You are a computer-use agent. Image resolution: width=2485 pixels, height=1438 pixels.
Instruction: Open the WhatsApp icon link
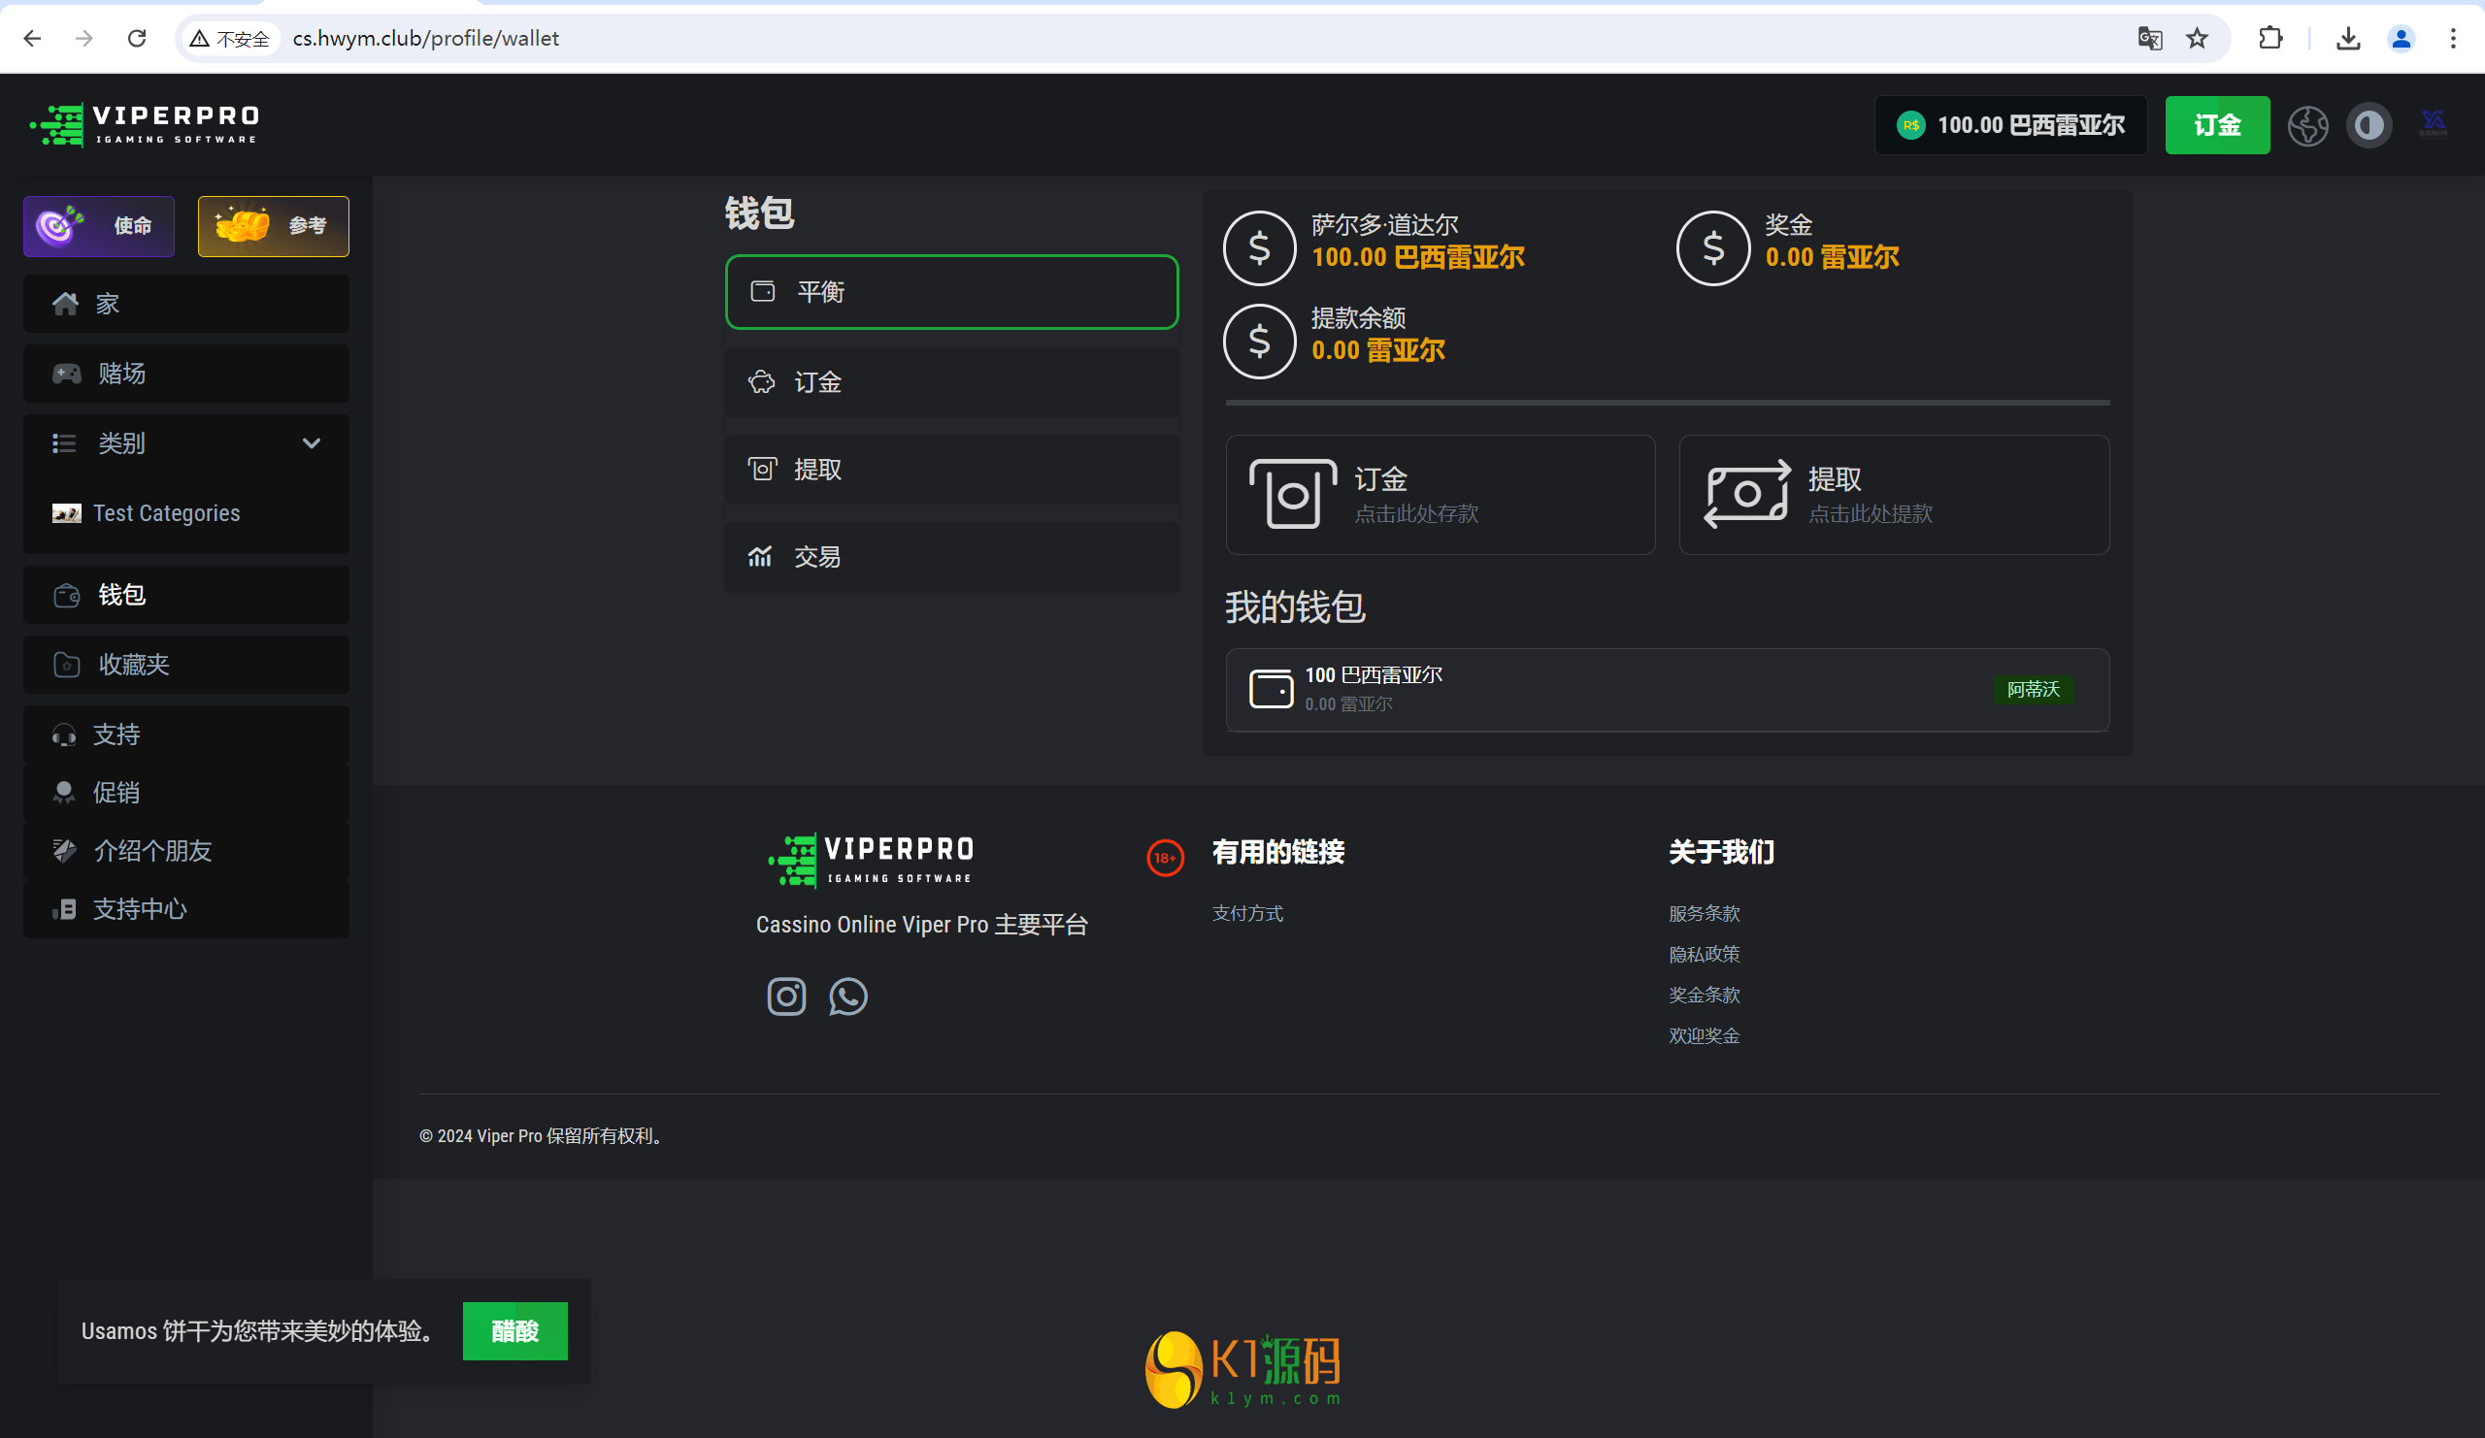(847, 997)
